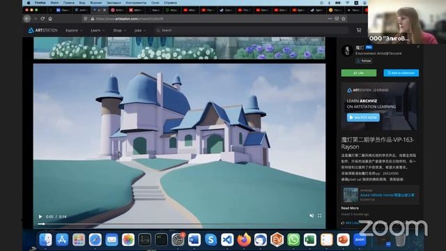Screen dimensions: 446x251
Task: Open Microsoft Excel from the Dock
Action: (309, 240)
